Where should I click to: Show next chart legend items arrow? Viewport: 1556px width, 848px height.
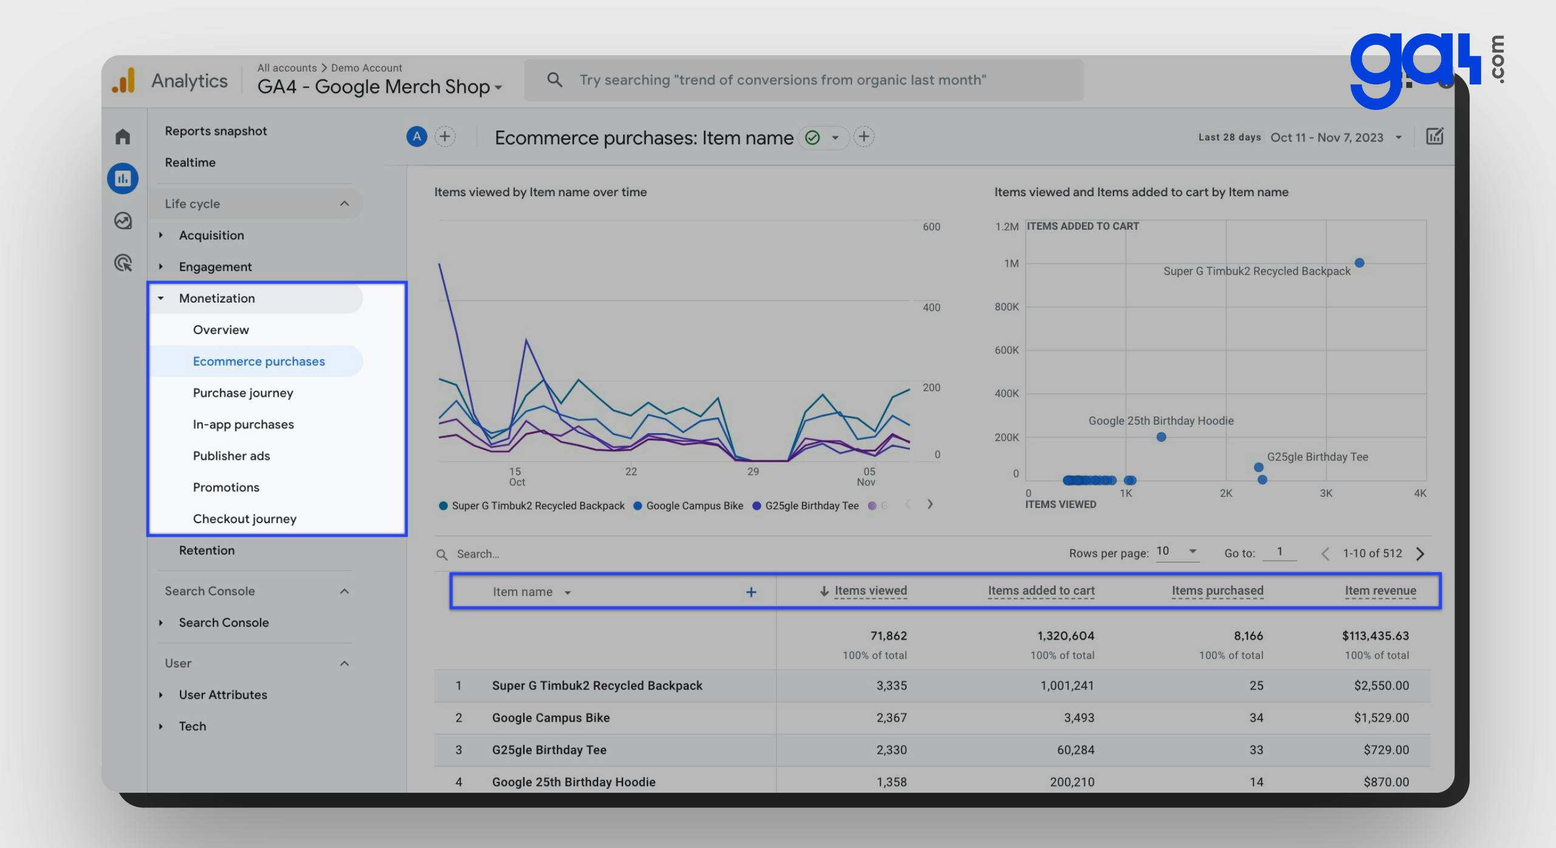pyautogui.click(x=929, y=504)
